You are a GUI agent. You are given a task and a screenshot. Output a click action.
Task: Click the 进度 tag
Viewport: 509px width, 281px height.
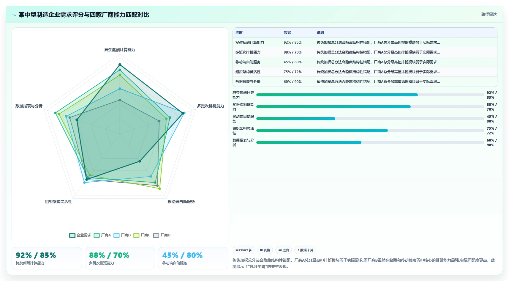[284, 250]
